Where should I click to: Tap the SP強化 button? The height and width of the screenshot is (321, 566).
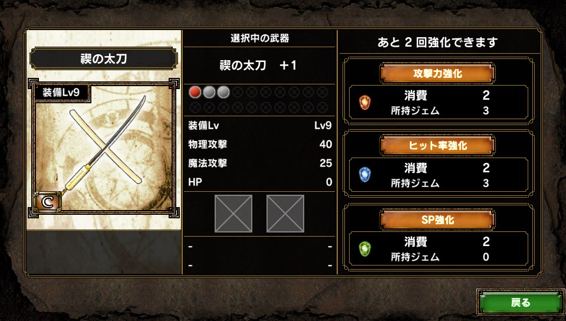[x=437, y=220]
